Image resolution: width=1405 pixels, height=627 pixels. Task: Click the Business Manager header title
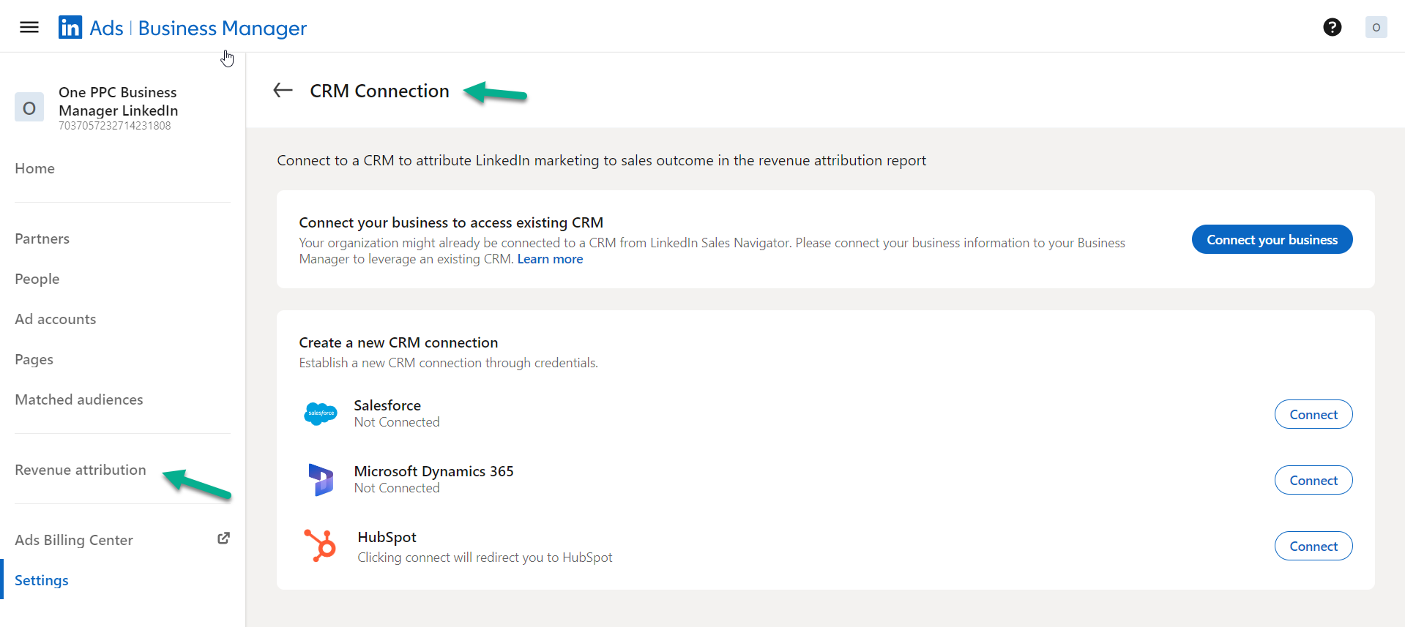[x=222, y=28]
